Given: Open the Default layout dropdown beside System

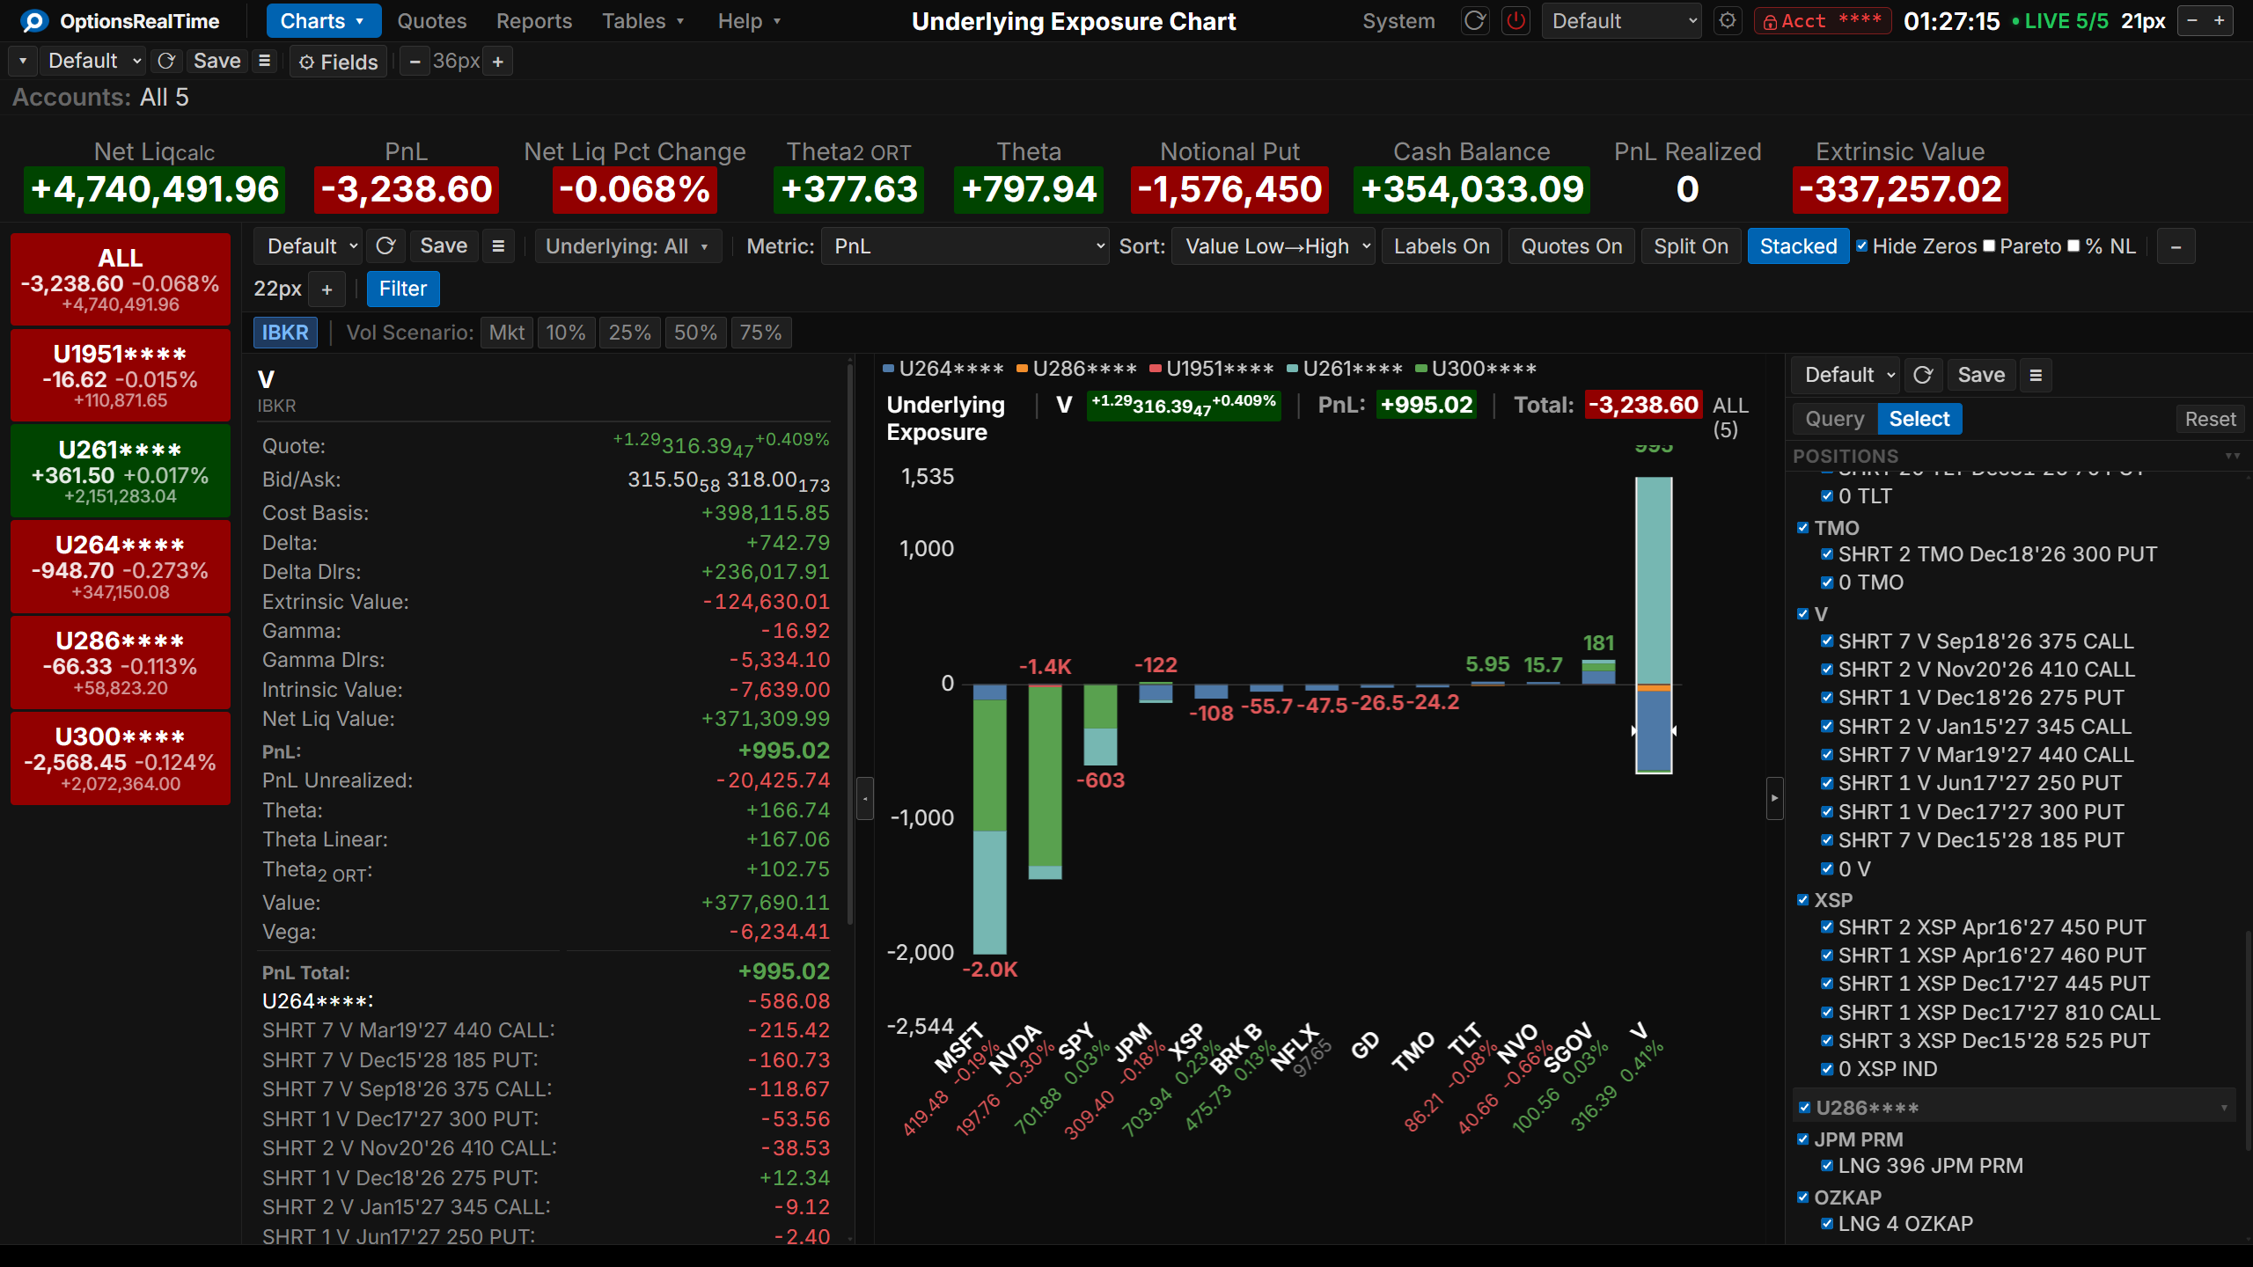Looking at the screenshot, I should coord(1621,21).
